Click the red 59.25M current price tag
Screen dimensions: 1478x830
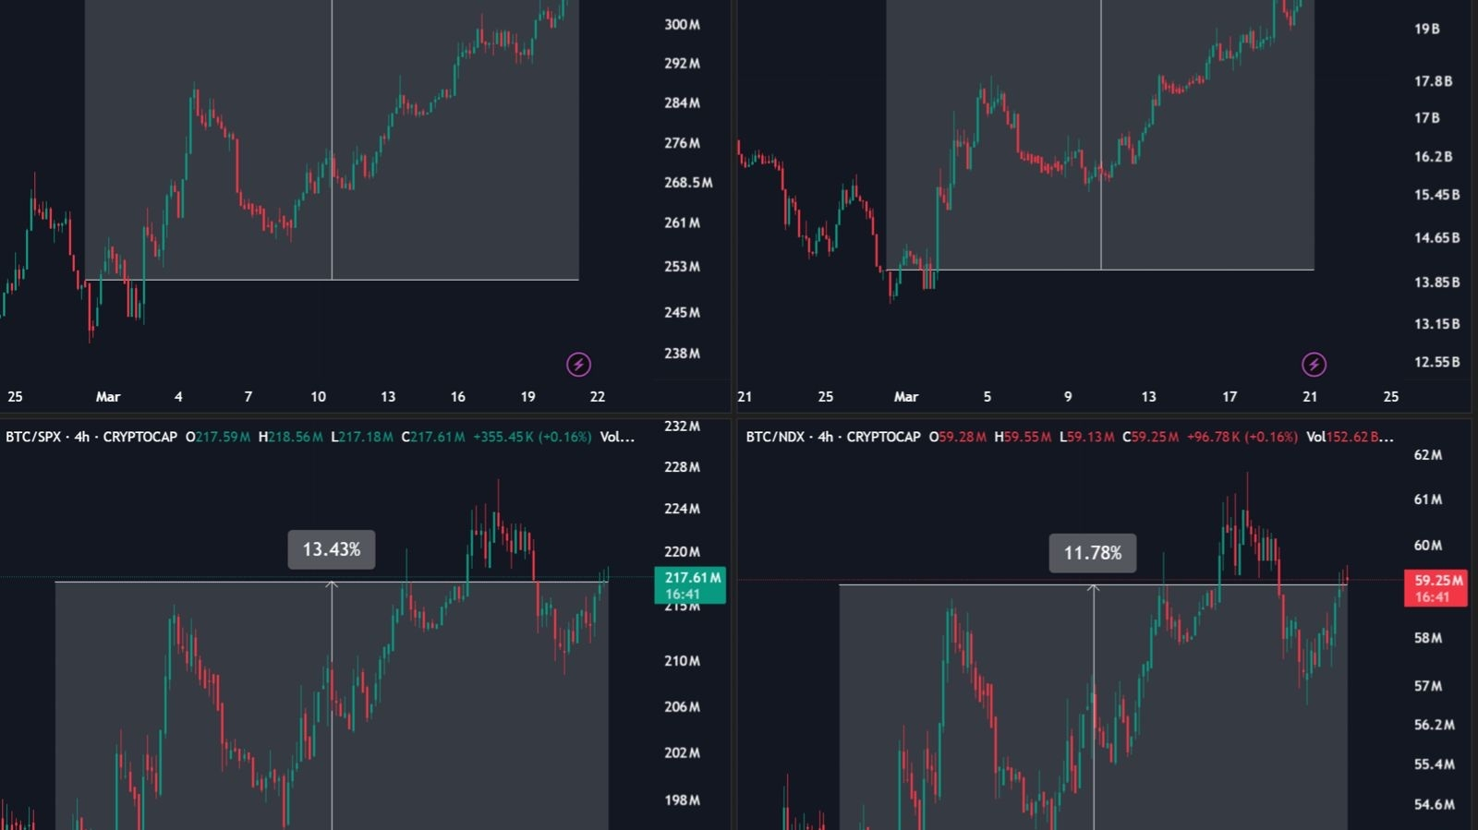point(1436,588)
